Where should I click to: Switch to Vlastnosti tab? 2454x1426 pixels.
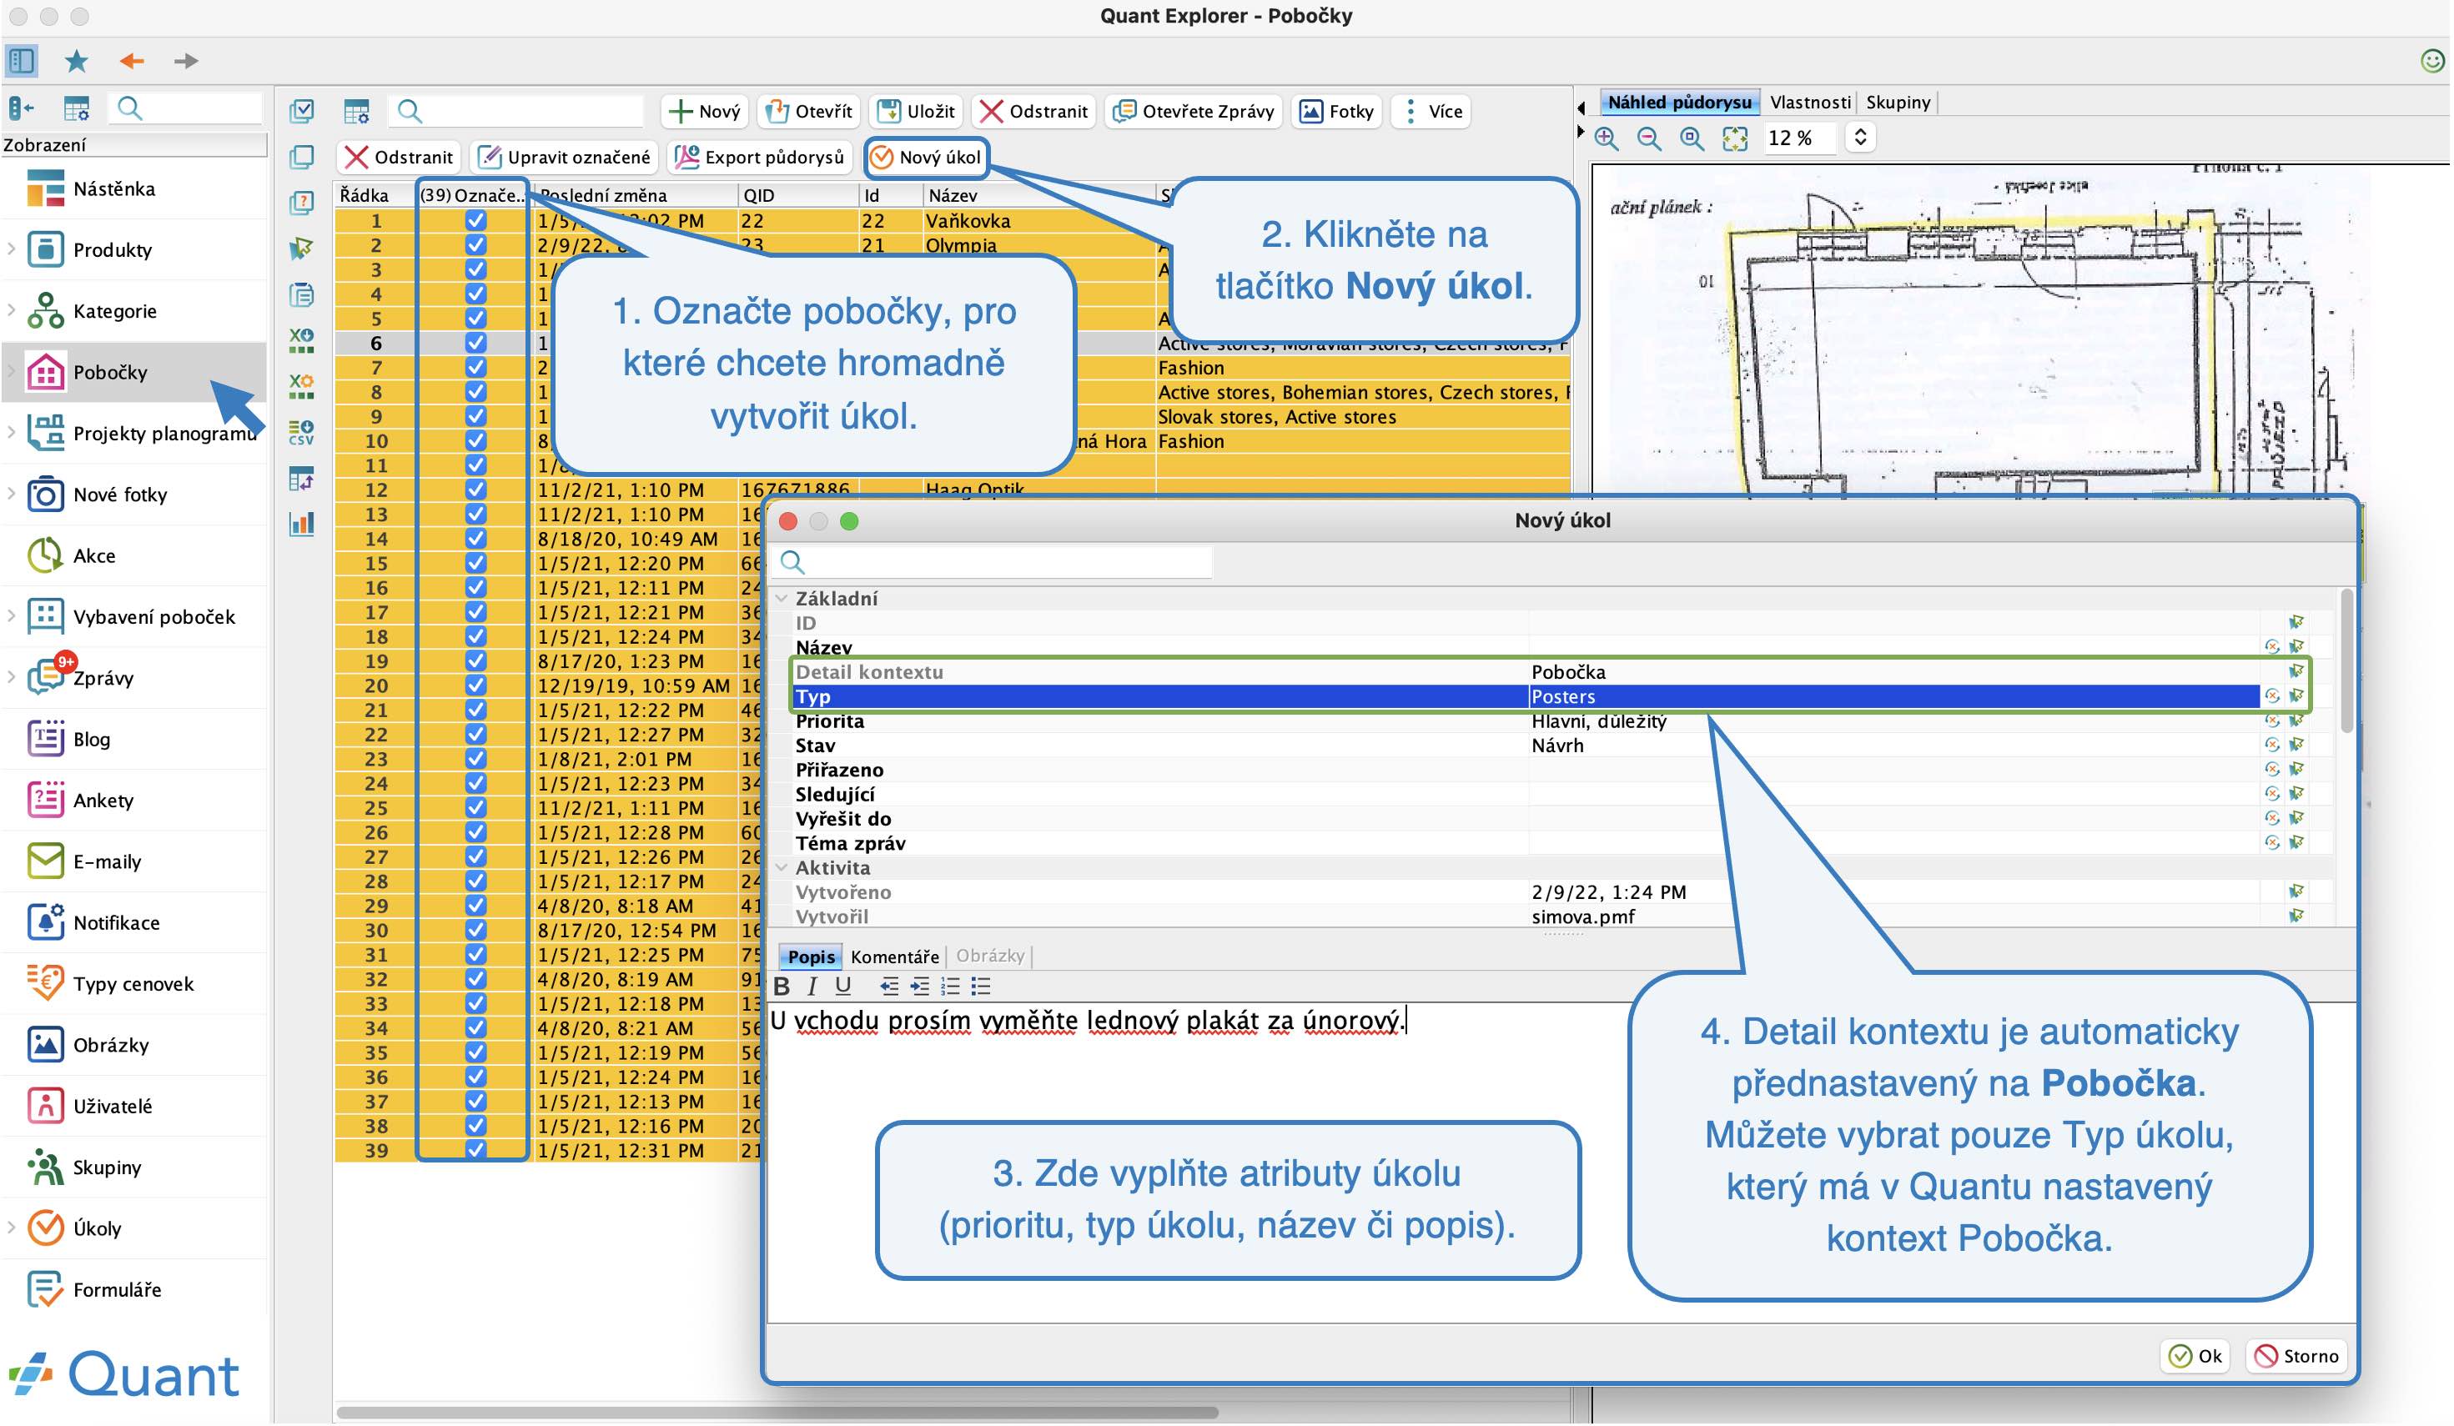click(1809, 103)
